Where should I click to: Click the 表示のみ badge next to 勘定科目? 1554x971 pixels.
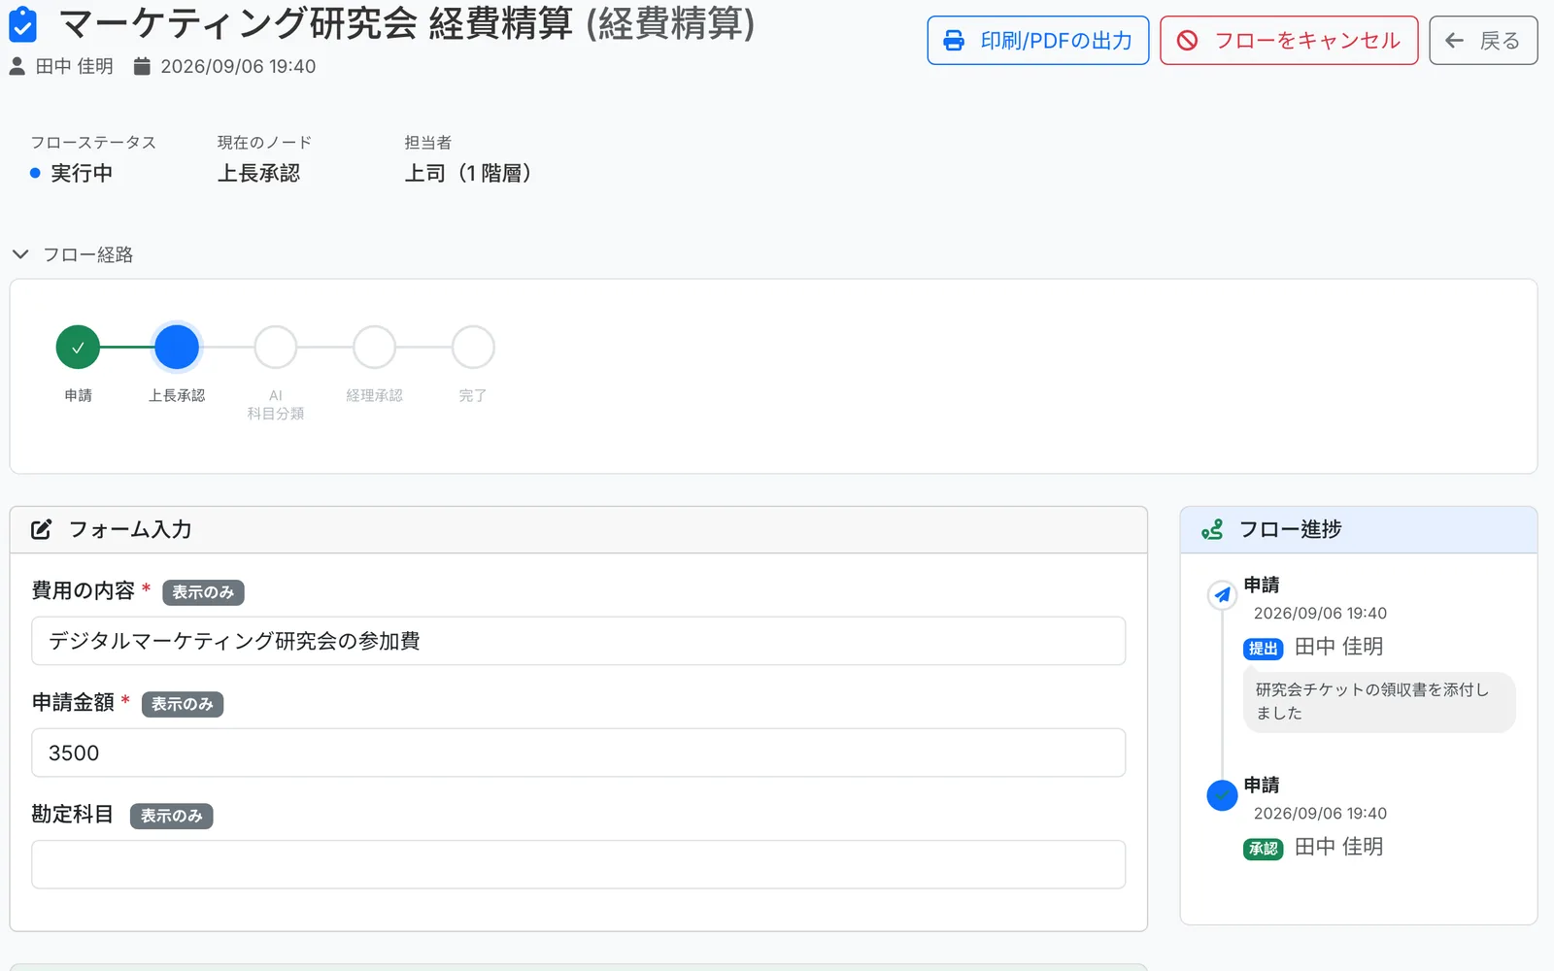(172, 816)
